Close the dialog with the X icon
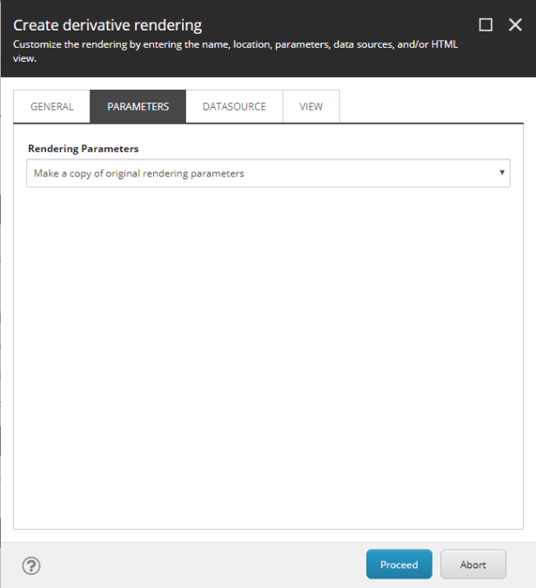The width and height of the screenshot is (536, 588). (515, 24)
